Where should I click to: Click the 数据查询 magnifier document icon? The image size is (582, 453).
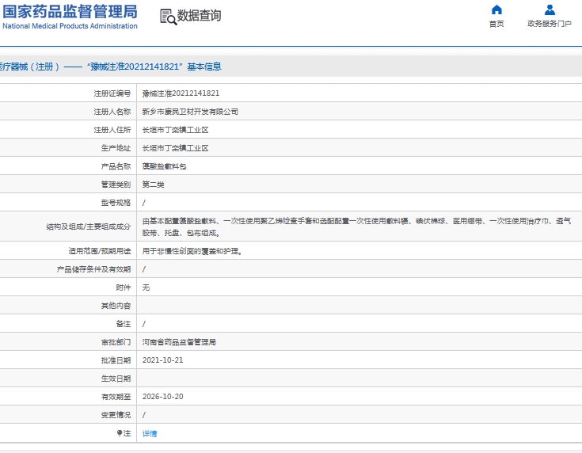168,17
